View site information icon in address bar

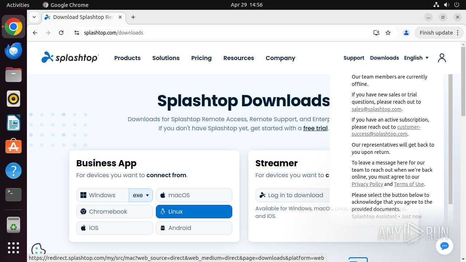76,33
